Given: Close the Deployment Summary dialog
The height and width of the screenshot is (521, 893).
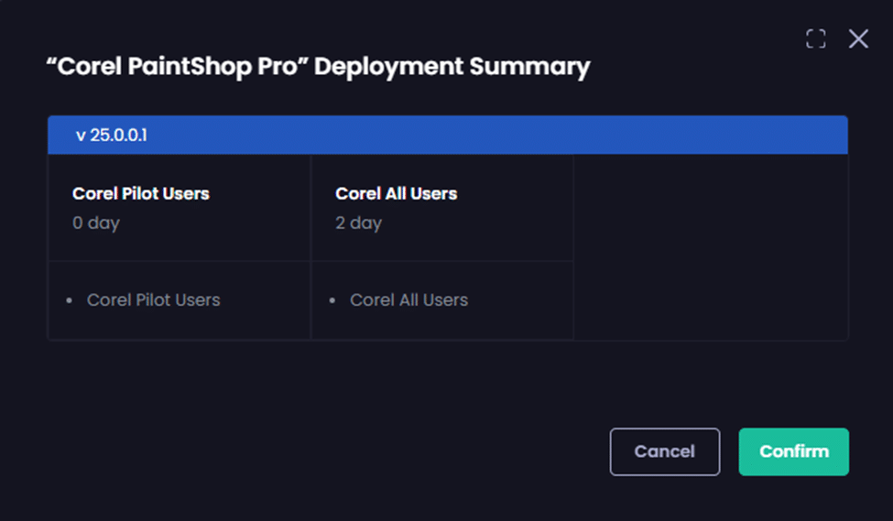Looking at the screenshot, I should click(858, 38).
